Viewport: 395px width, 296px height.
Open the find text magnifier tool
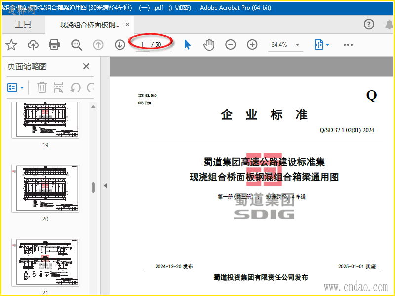[77, 45]
